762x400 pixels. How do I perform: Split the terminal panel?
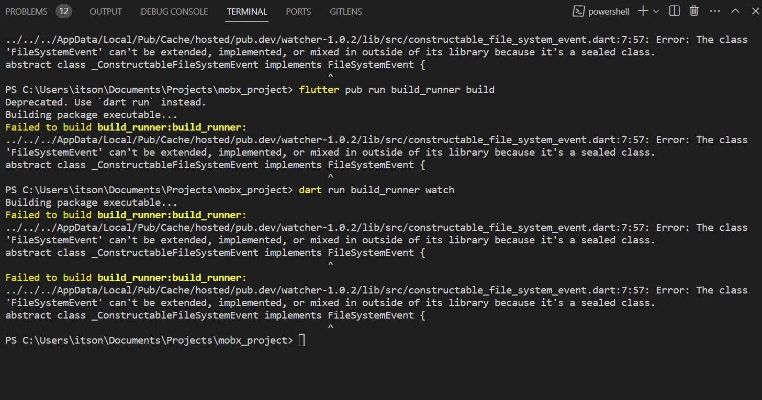click(675, 11)
